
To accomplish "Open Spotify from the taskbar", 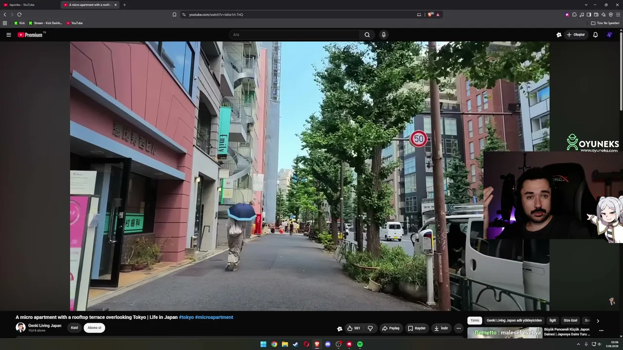I will pos(360,344).
